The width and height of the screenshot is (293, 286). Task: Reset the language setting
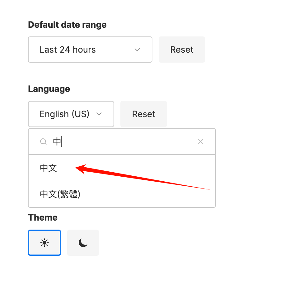pos(143,114)
